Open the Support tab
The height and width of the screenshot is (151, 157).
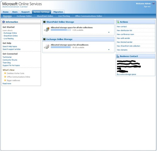click(x=25, y=12)
